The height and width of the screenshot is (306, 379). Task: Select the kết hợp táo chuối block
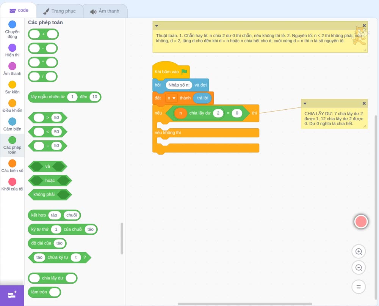[x=54, y=215]
